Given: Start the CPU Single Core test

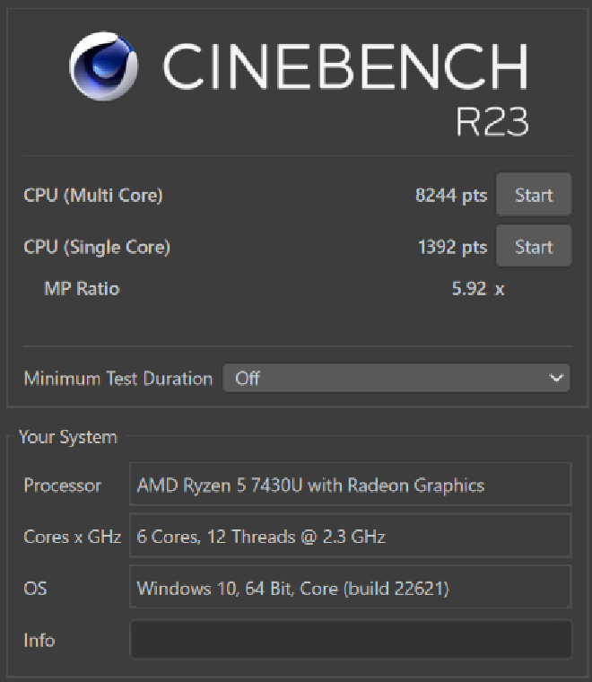Looking at the screenshot, I should (x=534, y=247).
